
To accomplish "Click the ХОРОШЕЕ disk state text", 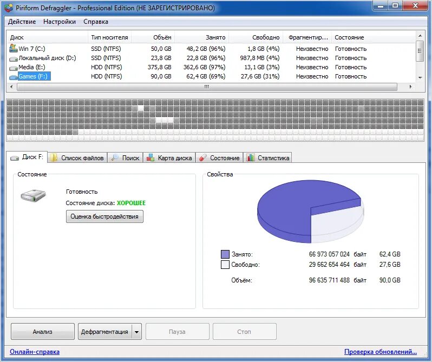I will pyautogui.click(x=131, y=203).
